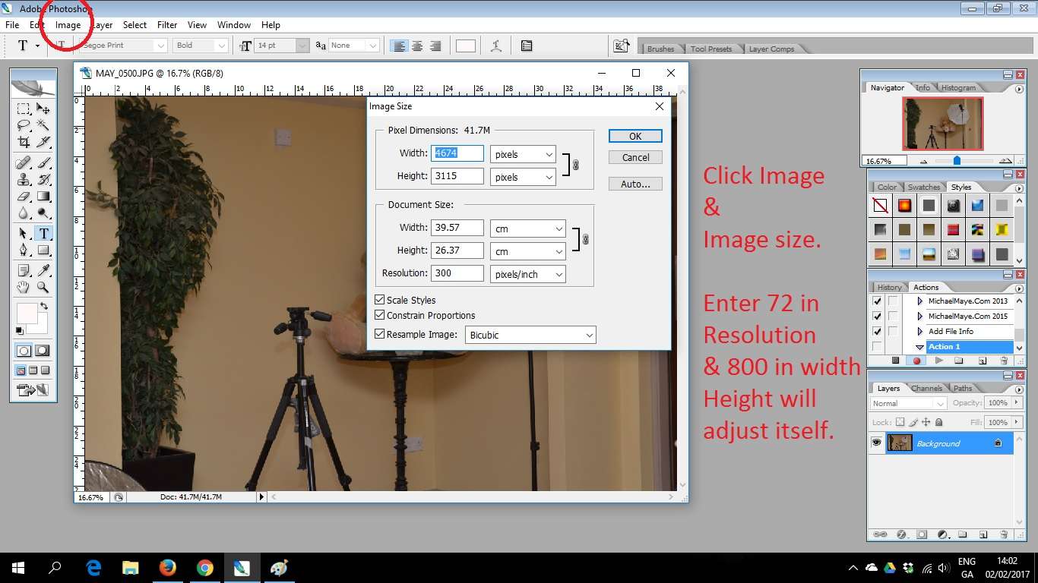Open the File menu
The height and width of the screenshot is (583, 1038).
click(x=12, y=25)
